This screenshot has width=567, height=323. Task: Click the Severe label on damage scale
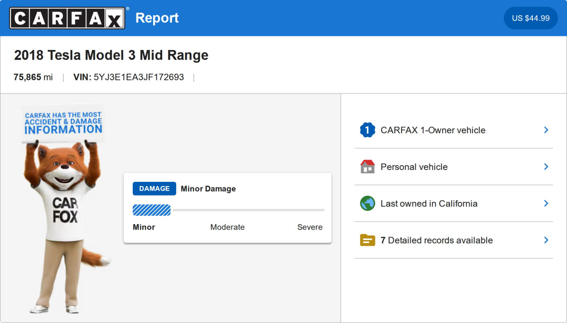[309, 227]
